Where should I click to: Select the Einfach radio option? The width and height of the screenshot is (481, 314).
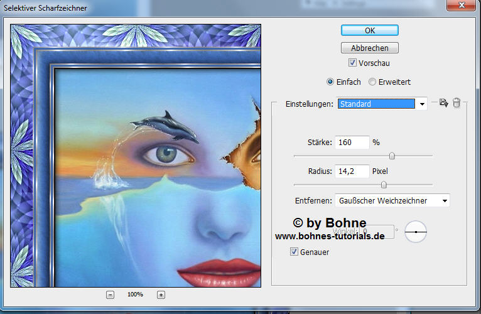click(330, 82)
